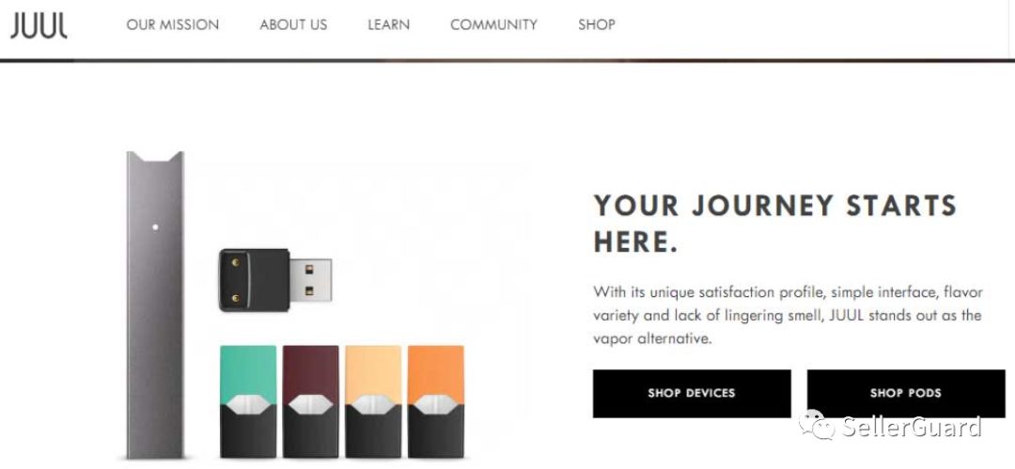
Task: Click SHOP in the top navigation
Action: (596, 24)
